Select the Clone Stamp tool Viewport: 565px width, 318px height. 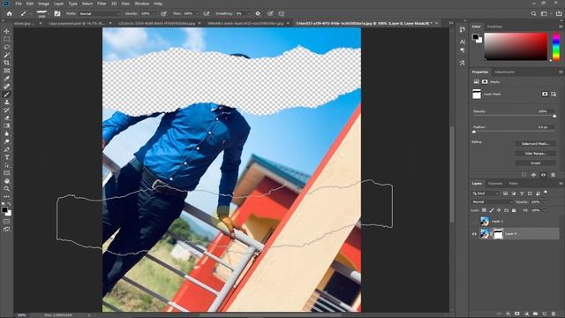point(6,102)
